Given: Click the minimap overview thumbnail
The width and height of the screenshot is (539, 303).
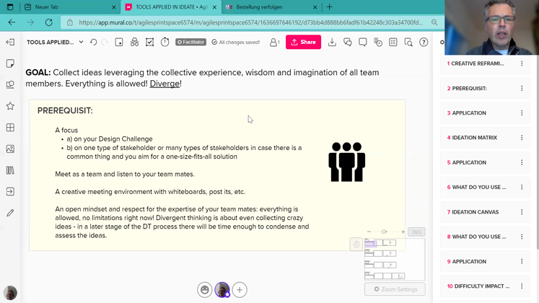Looking at the screenshot, I should click(395, 260).
